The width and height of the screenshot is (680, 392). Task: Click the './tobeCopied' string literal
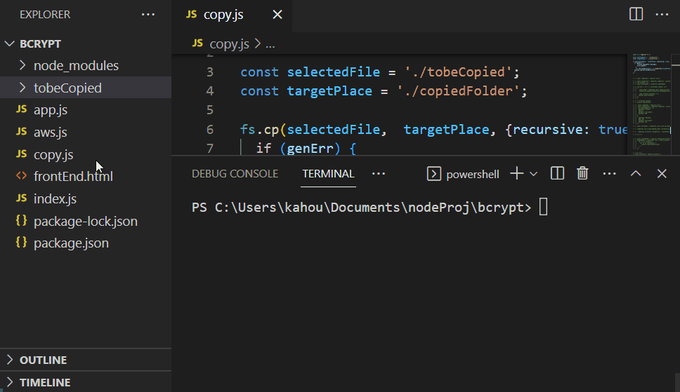pyautogui.click(x=459, y=72)
